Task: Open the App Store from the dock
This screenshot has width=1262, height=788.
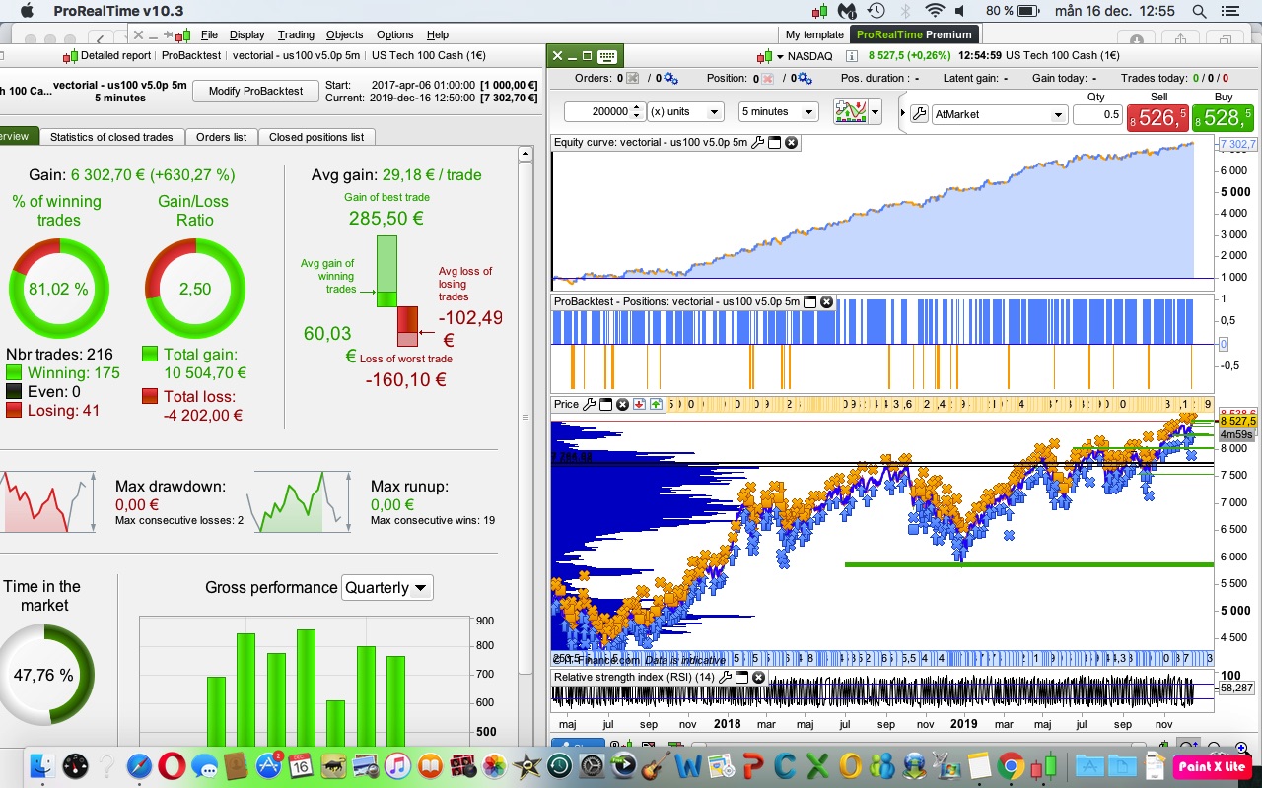Action: 268,766
